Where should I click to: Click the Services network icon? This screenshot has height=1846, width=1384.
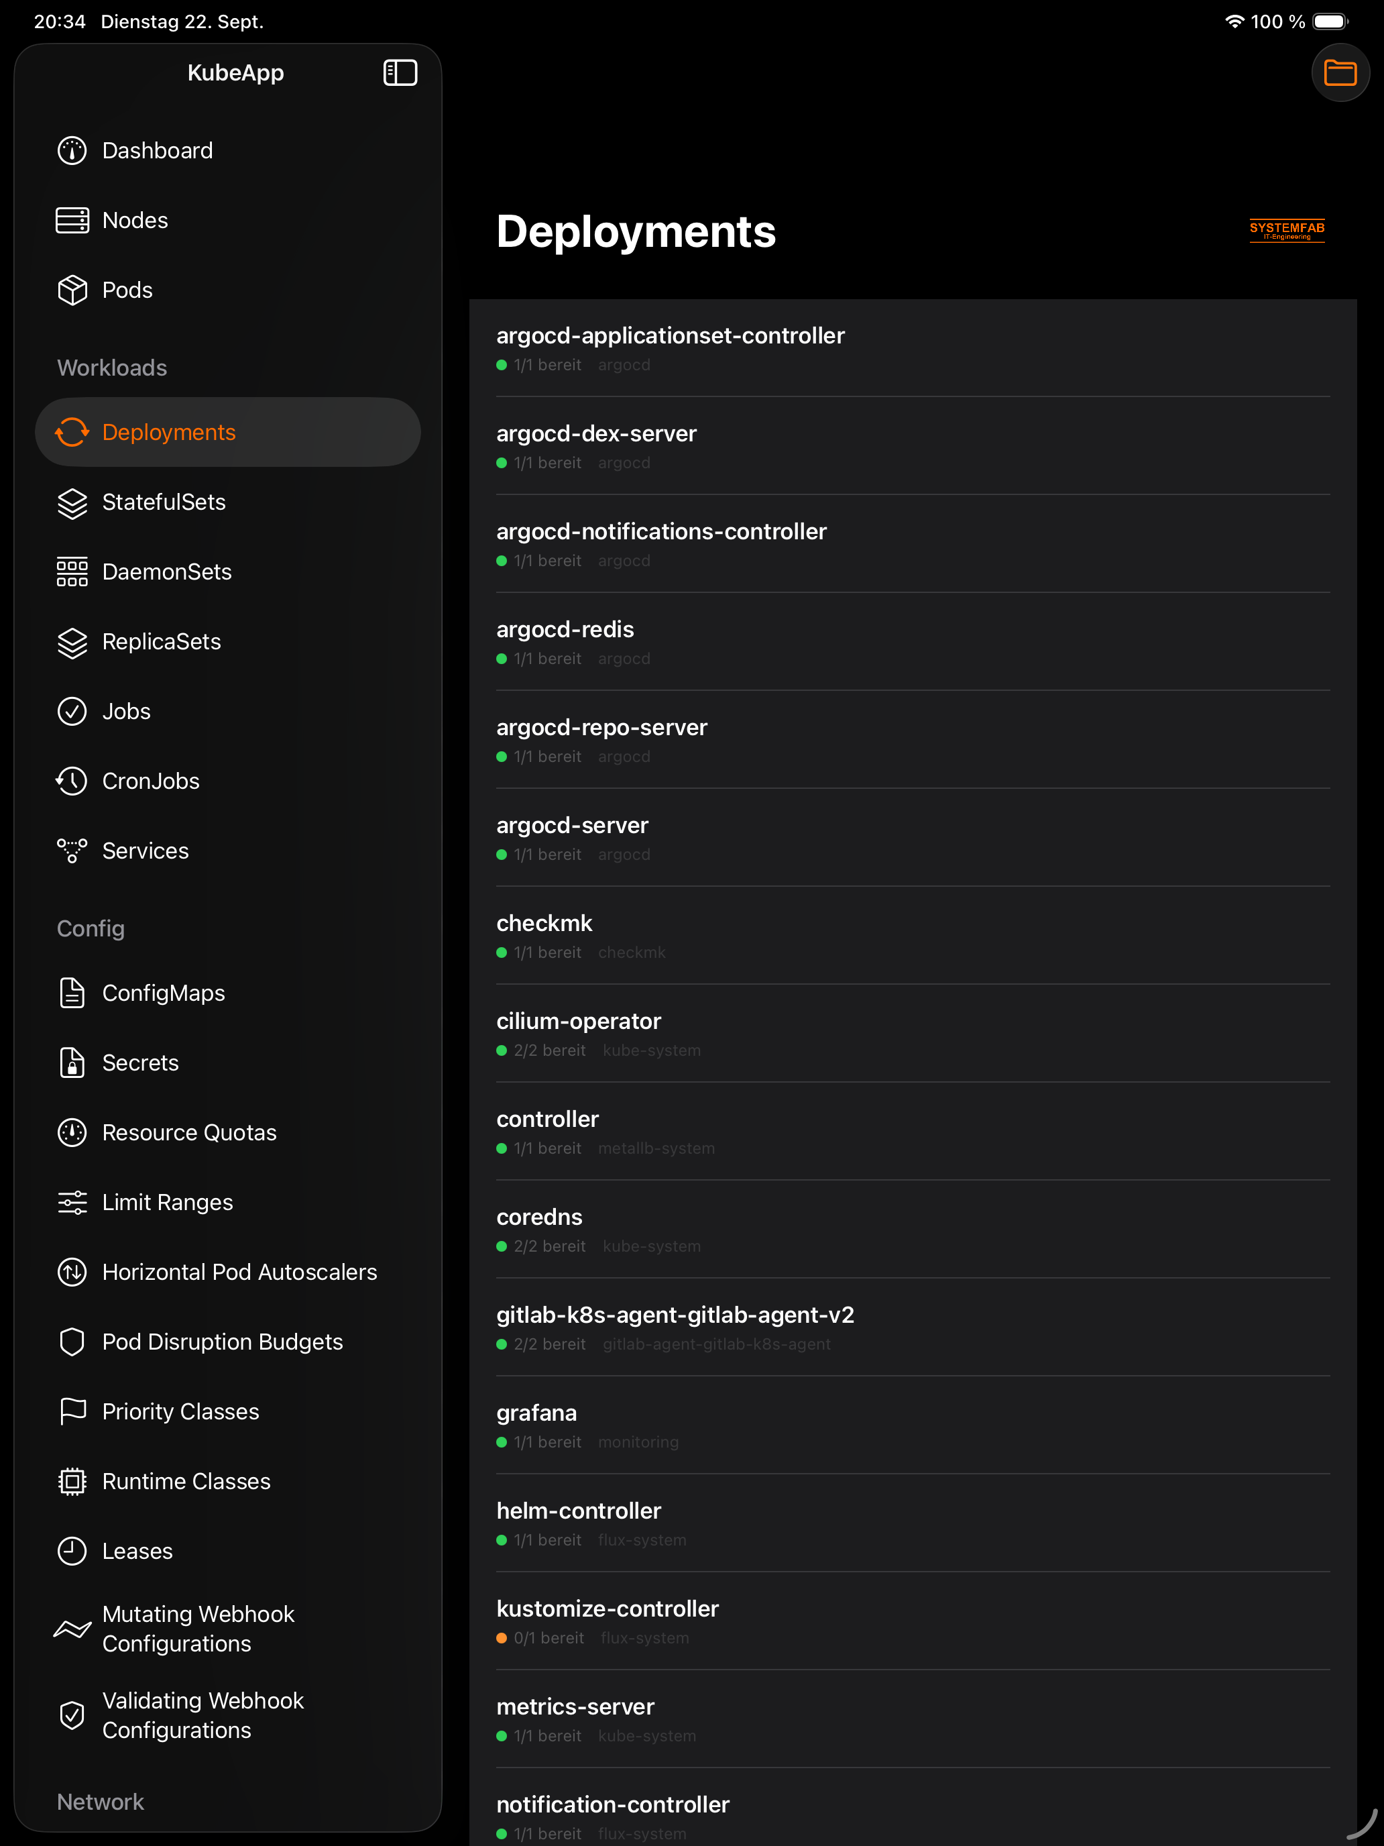click(x=72, y=851)
